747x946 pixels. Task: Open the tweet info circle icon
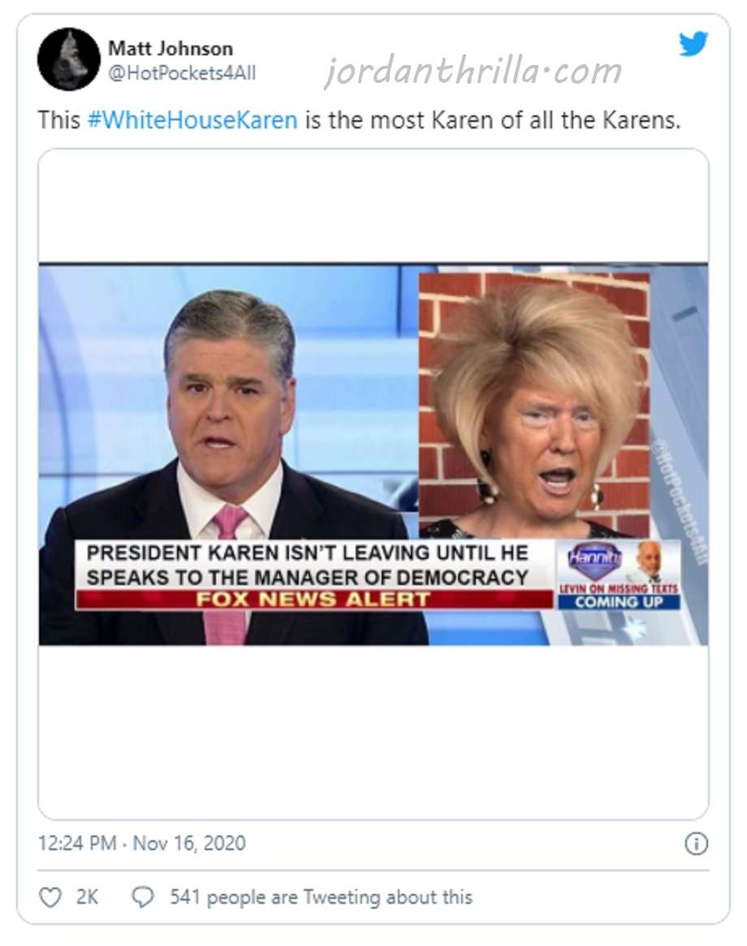(697, 844)
